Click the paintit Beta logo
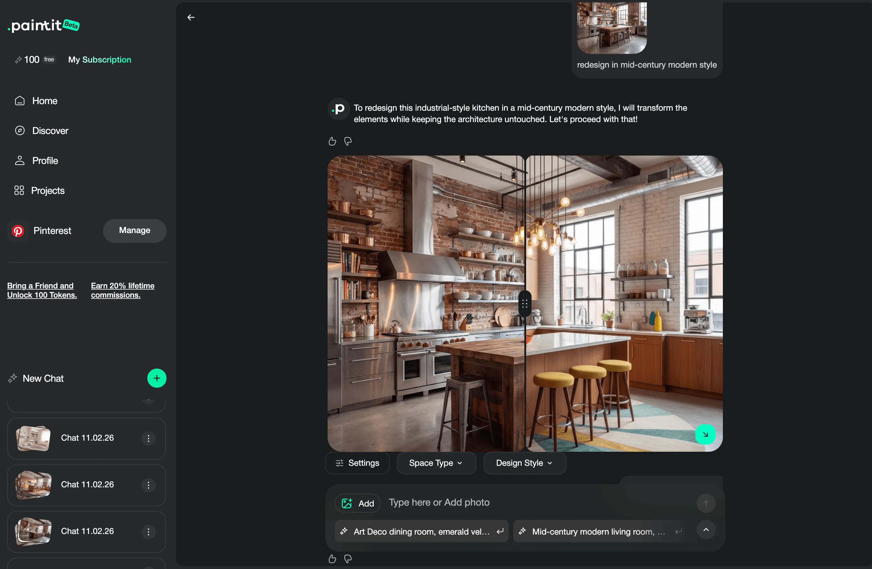 [44, 25]
